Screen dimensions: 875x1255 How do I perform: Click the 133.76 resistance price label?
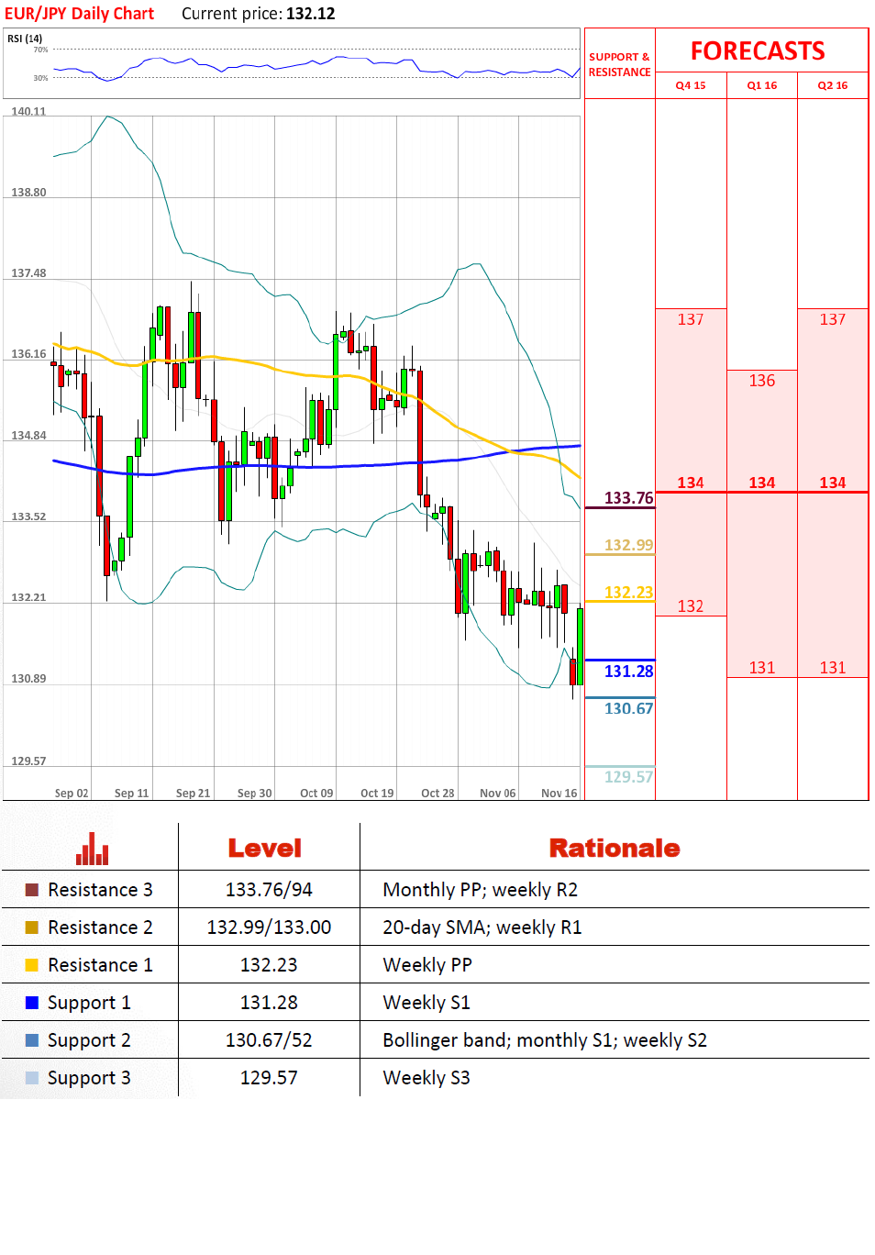pyautogui.click(x=628, y=498)
